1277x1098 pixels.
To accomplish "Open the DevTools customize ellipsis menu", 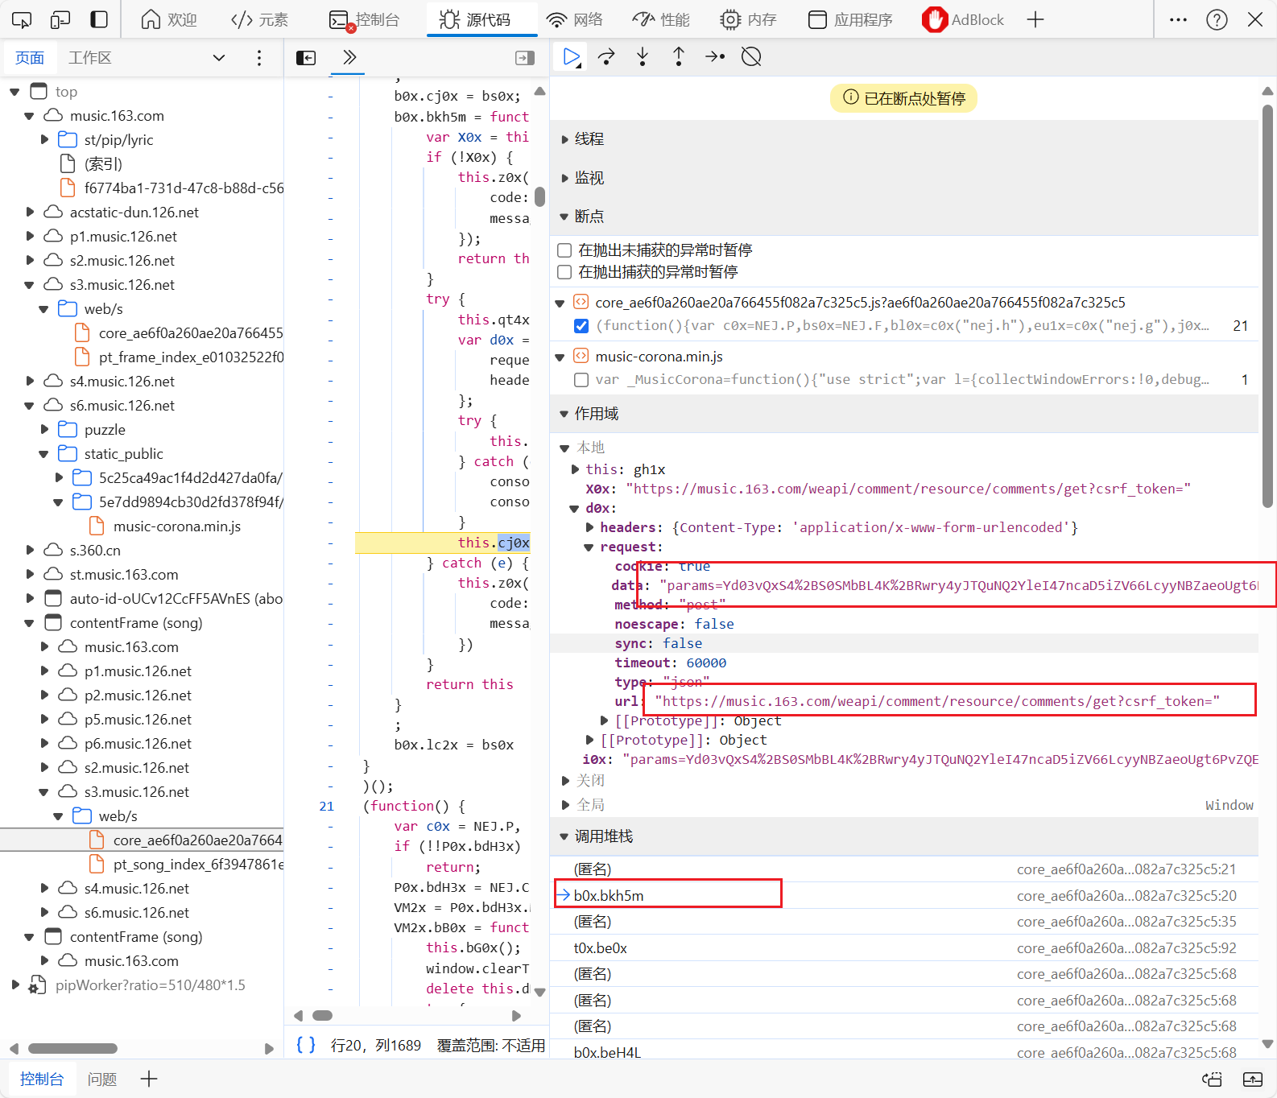I will [x=1178, y=19].
